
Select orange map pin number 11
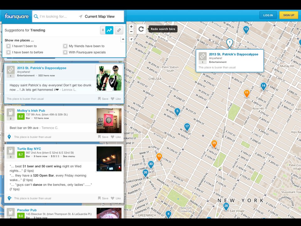click(247, 93)
